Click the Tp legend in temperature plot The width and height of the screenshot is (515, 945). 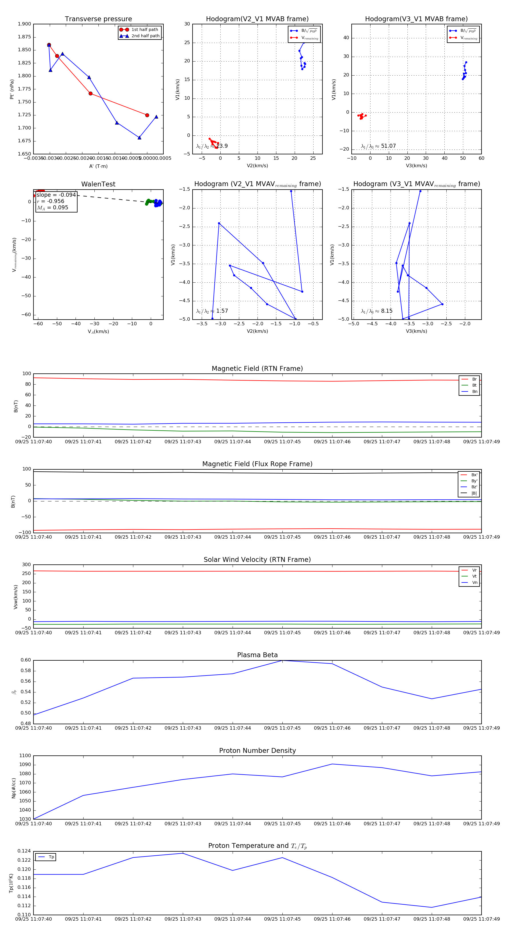[46, 857]
